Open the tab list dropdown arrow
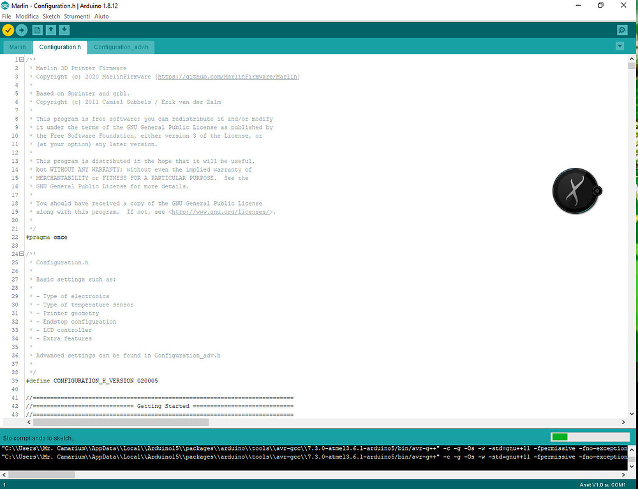The width and height of the screenshot is (638, 489). [619, 46]
